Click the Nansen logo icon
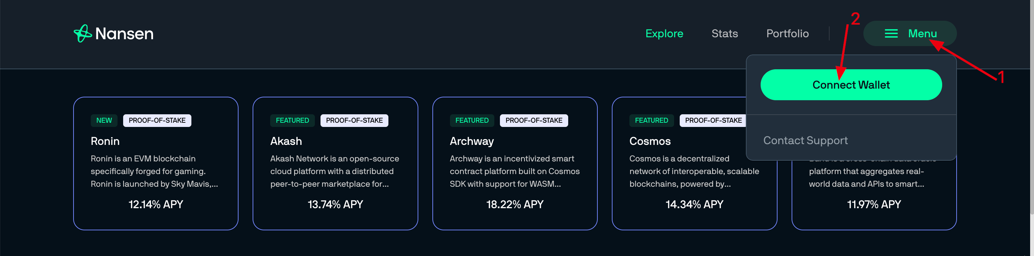Screen dimensions: 1034x256 point(83,33)
